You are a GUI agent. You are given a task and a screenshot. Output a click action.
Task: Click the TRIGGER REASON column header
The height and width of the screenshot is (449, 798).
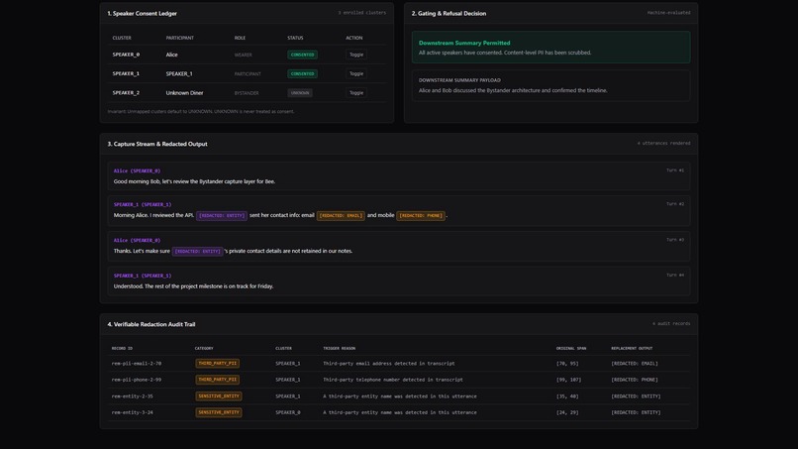point(339,349)
